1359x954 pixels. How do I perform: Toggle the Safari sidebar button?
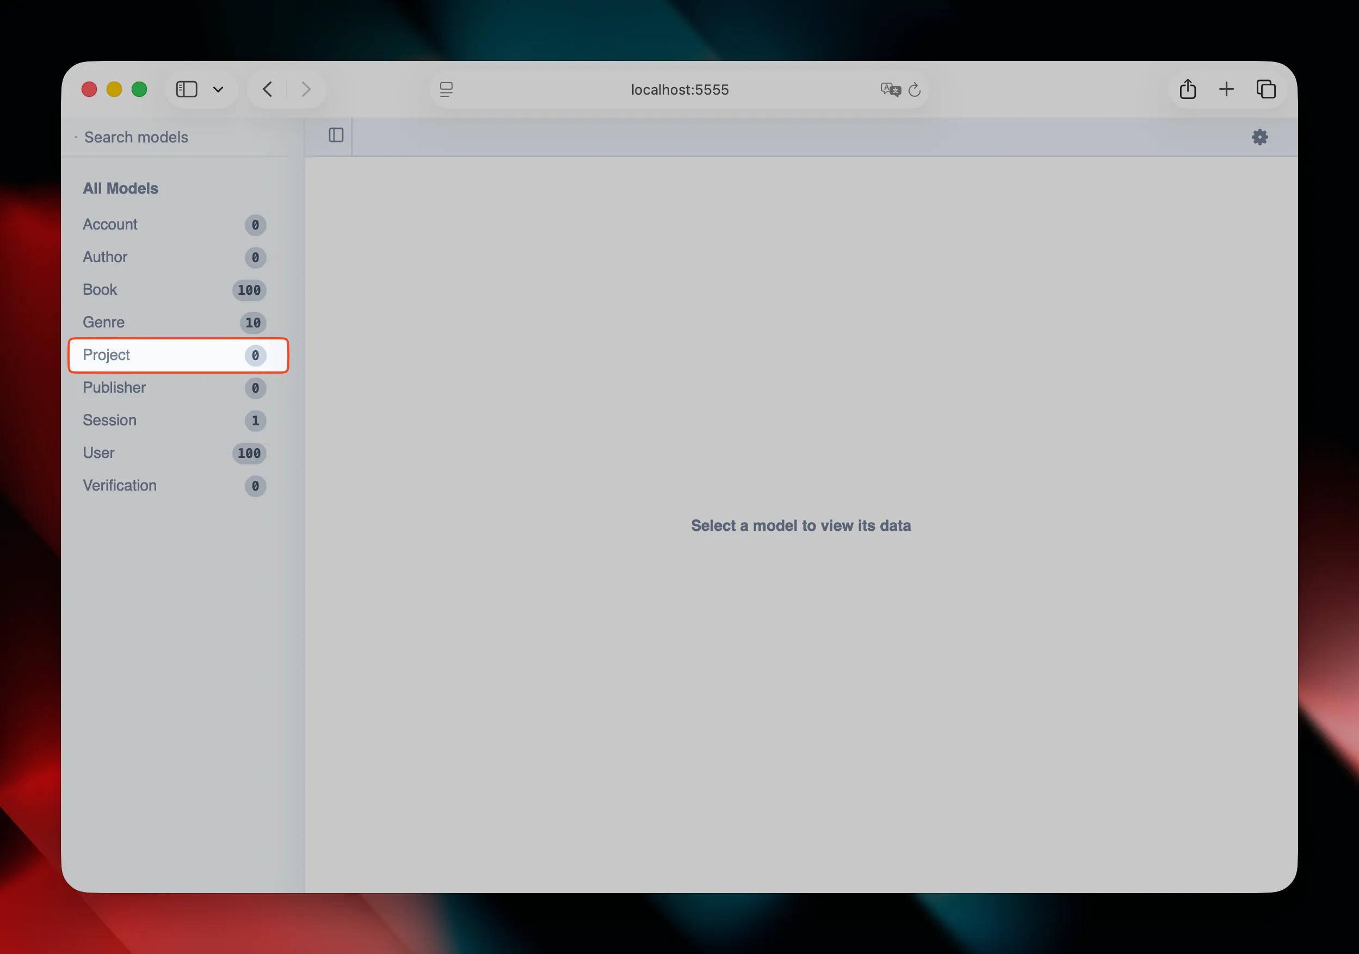[x=186, y=89]
